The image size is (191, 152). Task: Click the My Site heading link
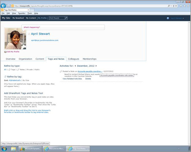pos(6,18)
